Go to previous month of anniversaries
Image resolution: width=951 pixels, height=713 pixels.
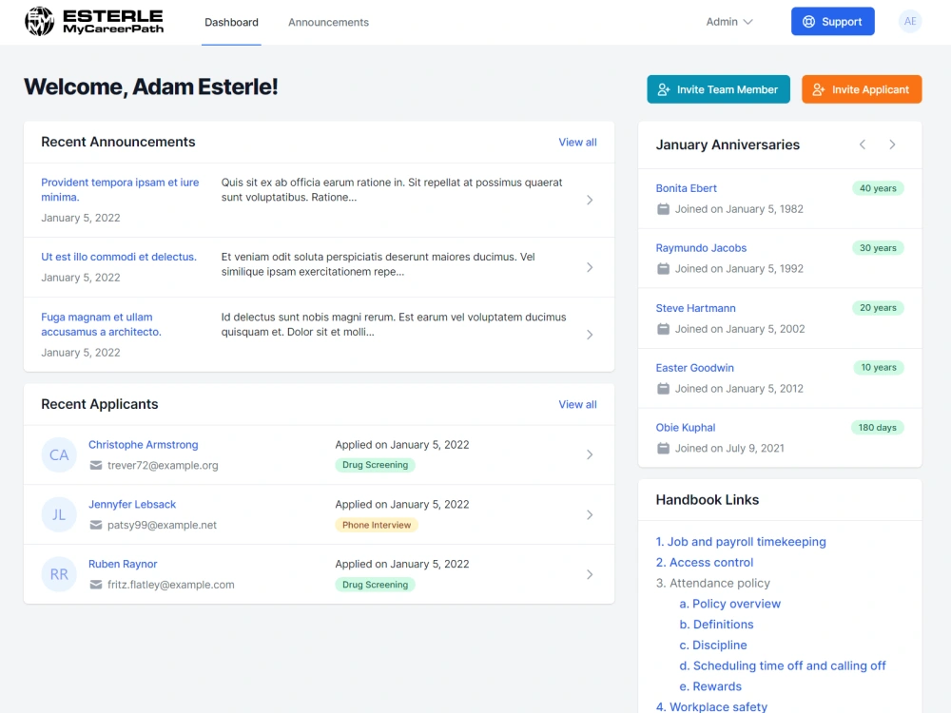[863, 145]
